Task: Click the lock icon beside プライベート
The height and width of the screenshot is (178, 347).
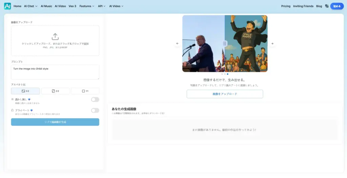Action: tap(13, 110)
